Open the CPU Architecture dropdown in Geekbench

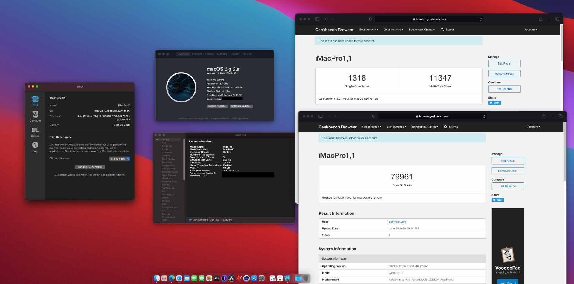(x=119, y=159)
